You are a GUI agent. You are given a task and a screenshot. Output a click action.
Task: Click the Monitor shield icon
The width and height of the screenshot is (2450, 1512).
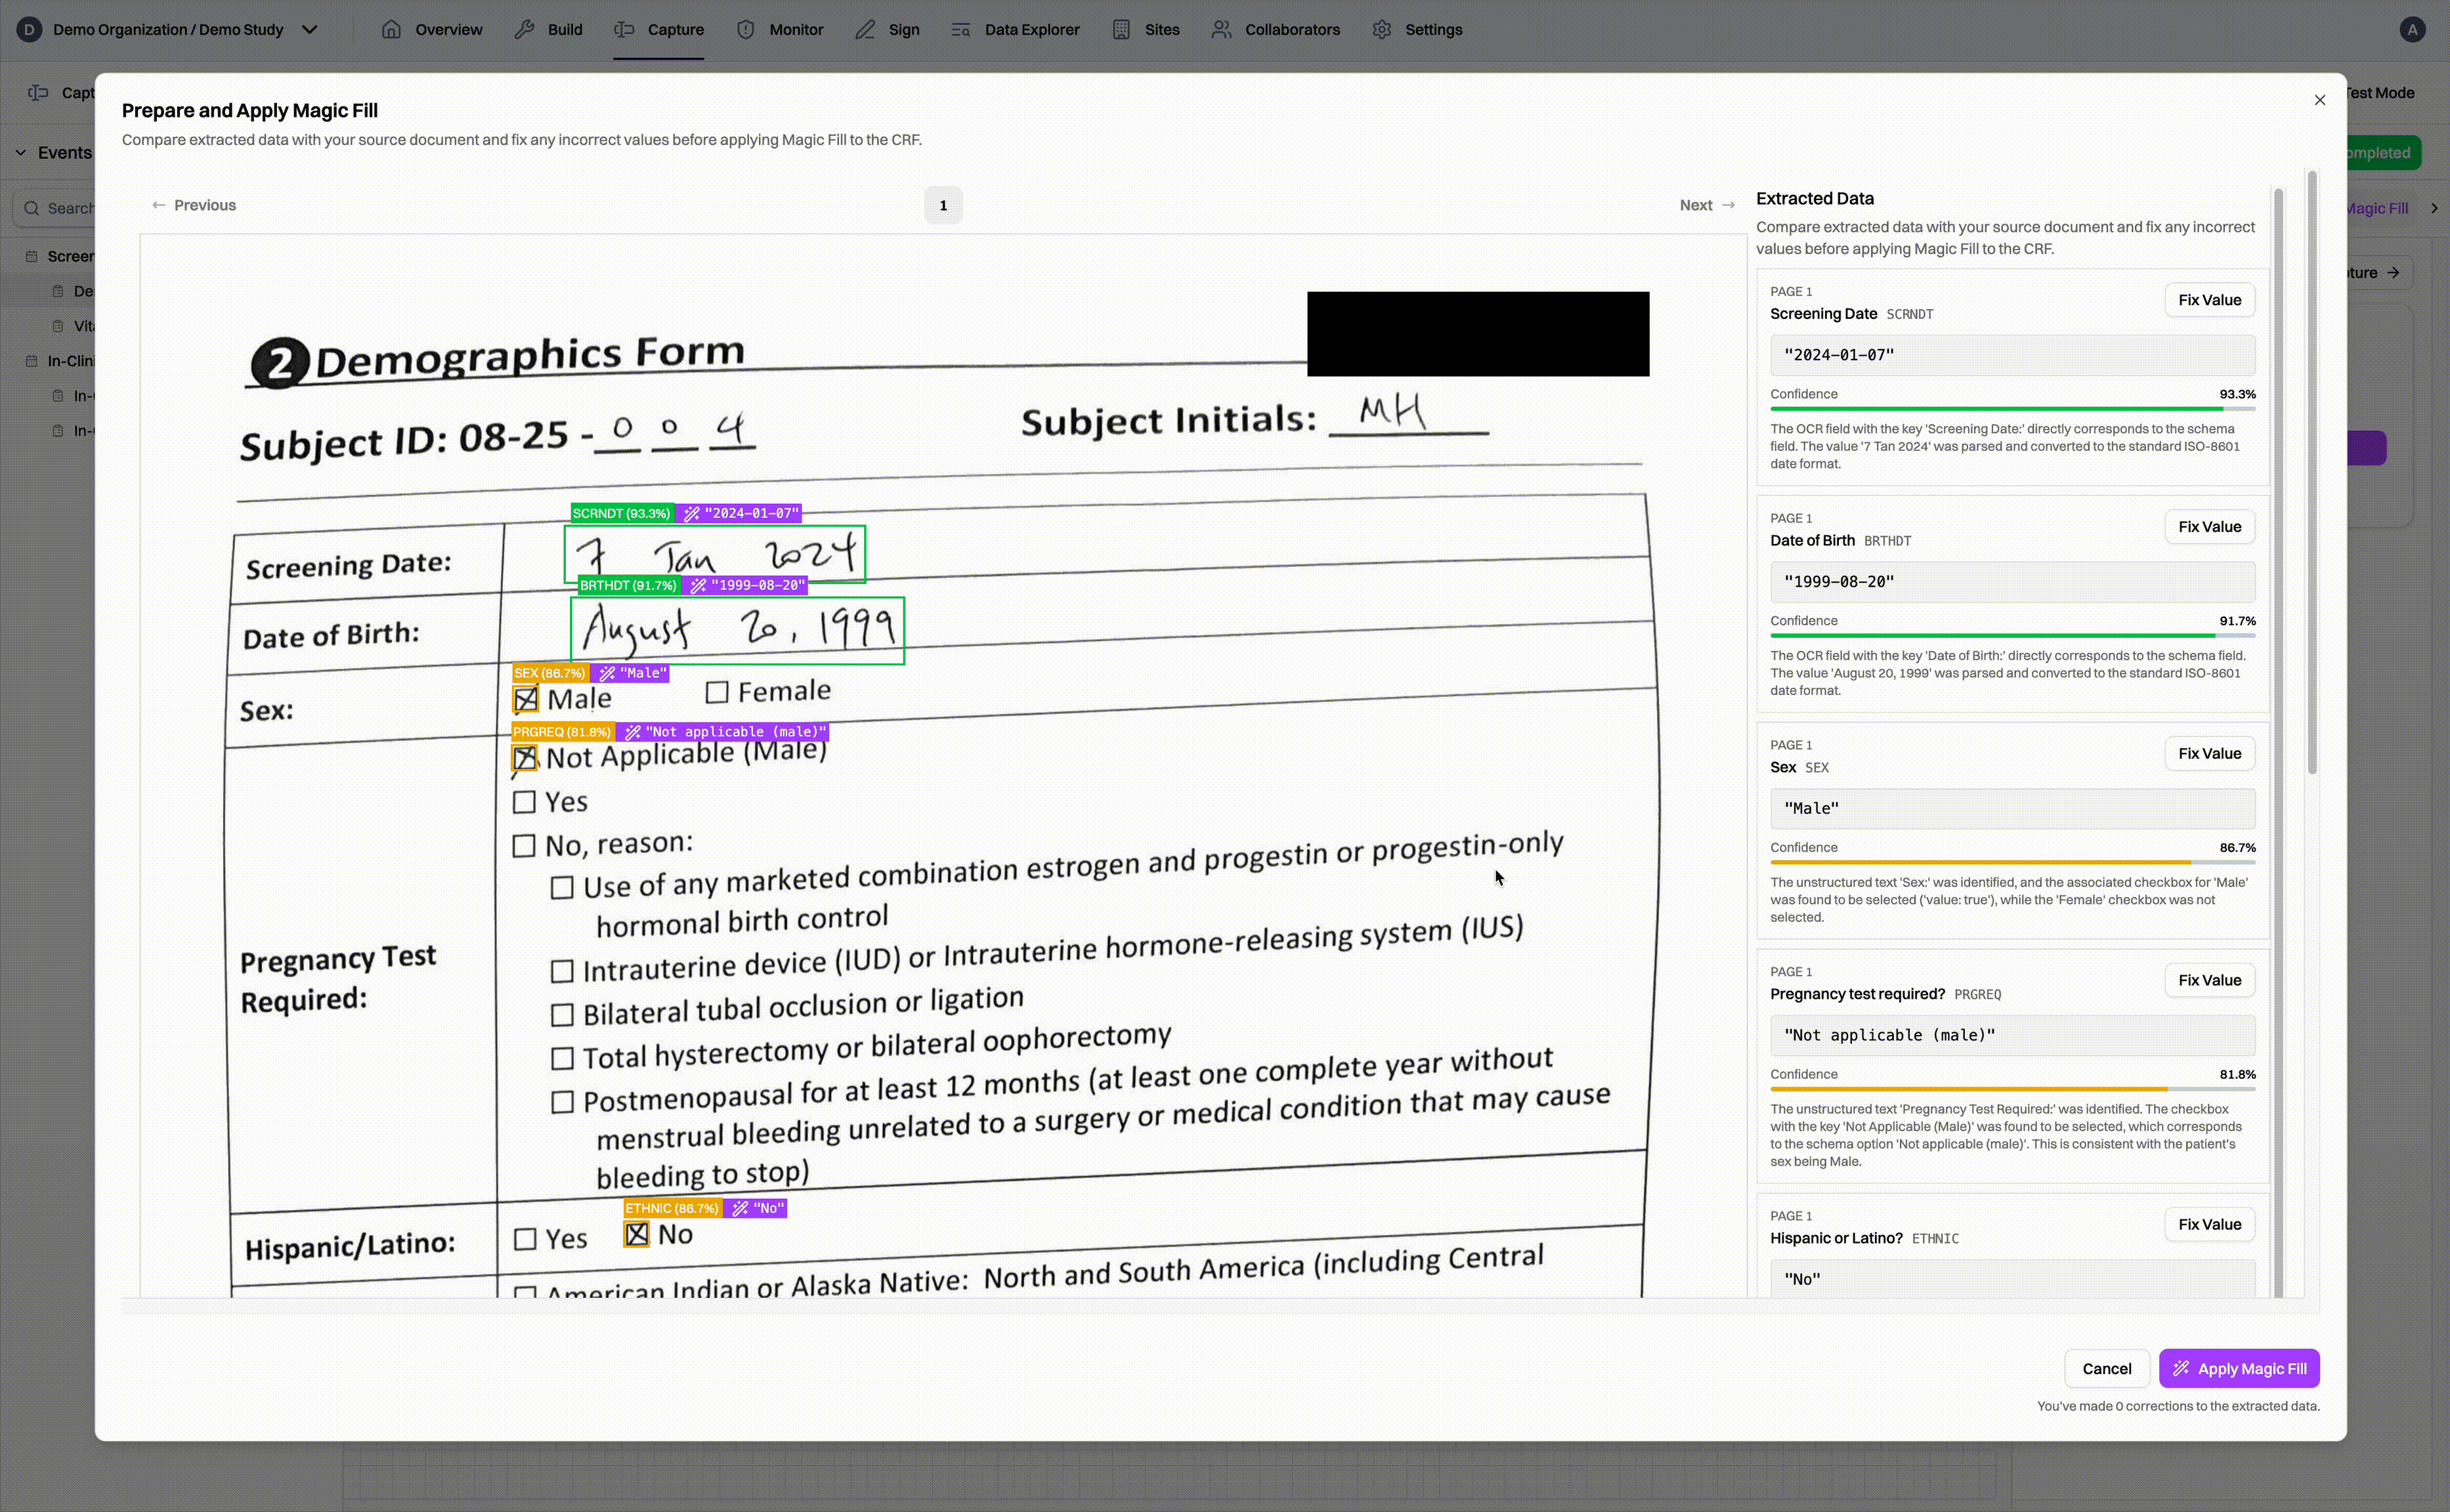point(745,29)
